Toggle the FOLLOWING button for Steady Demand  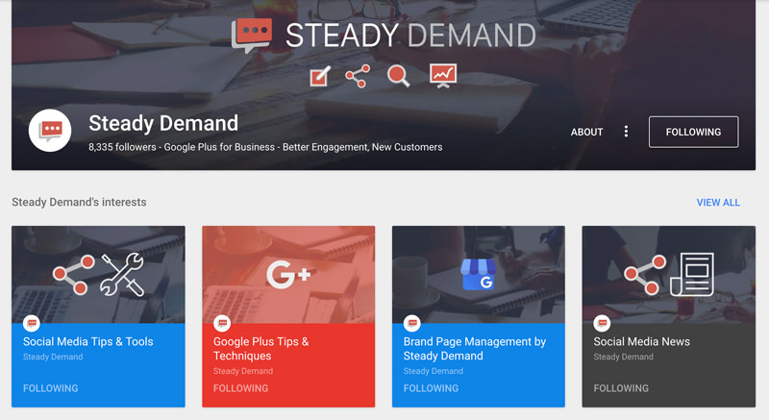click(693, 132)
